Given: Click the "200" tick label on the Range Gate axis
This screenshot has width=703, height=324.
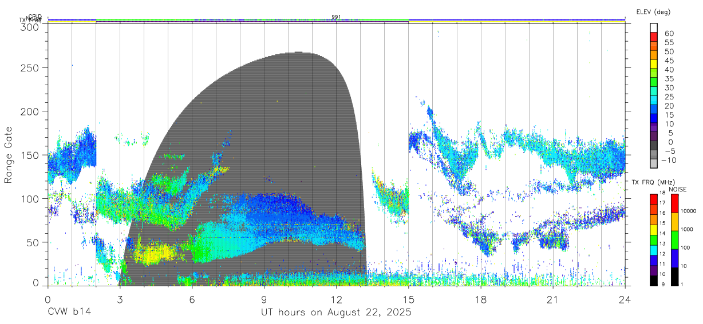Looking at the screenshot, I should pos(30,111).
